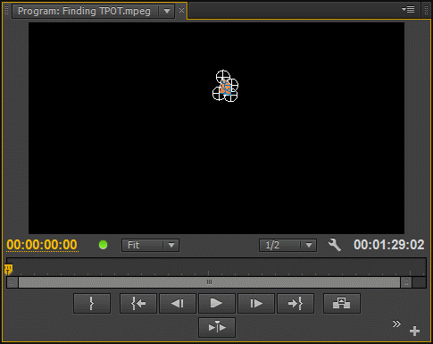Click the Lift/Extract button

point(342,303)
